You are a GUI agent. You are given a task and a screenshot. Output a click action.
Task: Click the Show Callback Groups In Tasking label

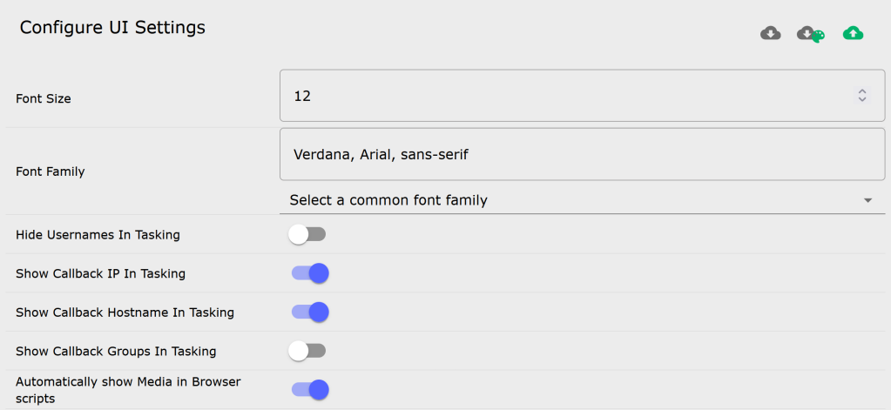116,351
